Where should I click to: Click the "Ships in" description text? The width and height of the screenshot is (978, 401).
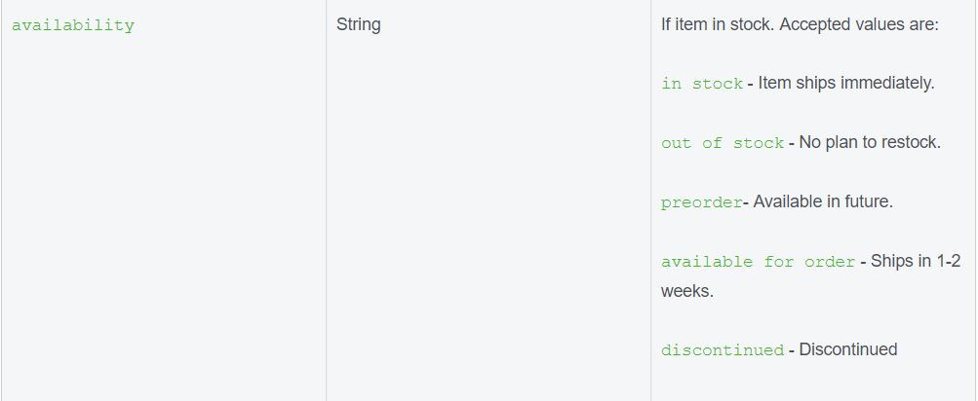click(x=900, y=261)
